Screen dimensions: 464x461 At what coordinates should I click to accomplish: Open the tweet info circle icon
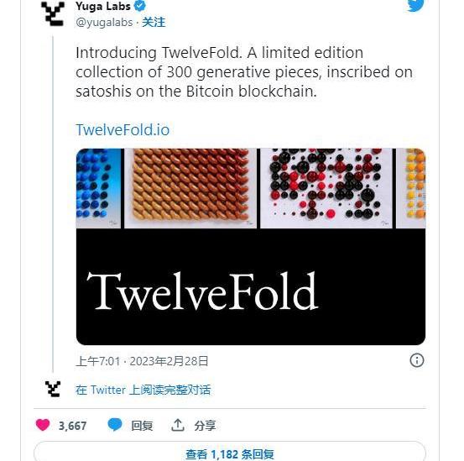(417, 360)
